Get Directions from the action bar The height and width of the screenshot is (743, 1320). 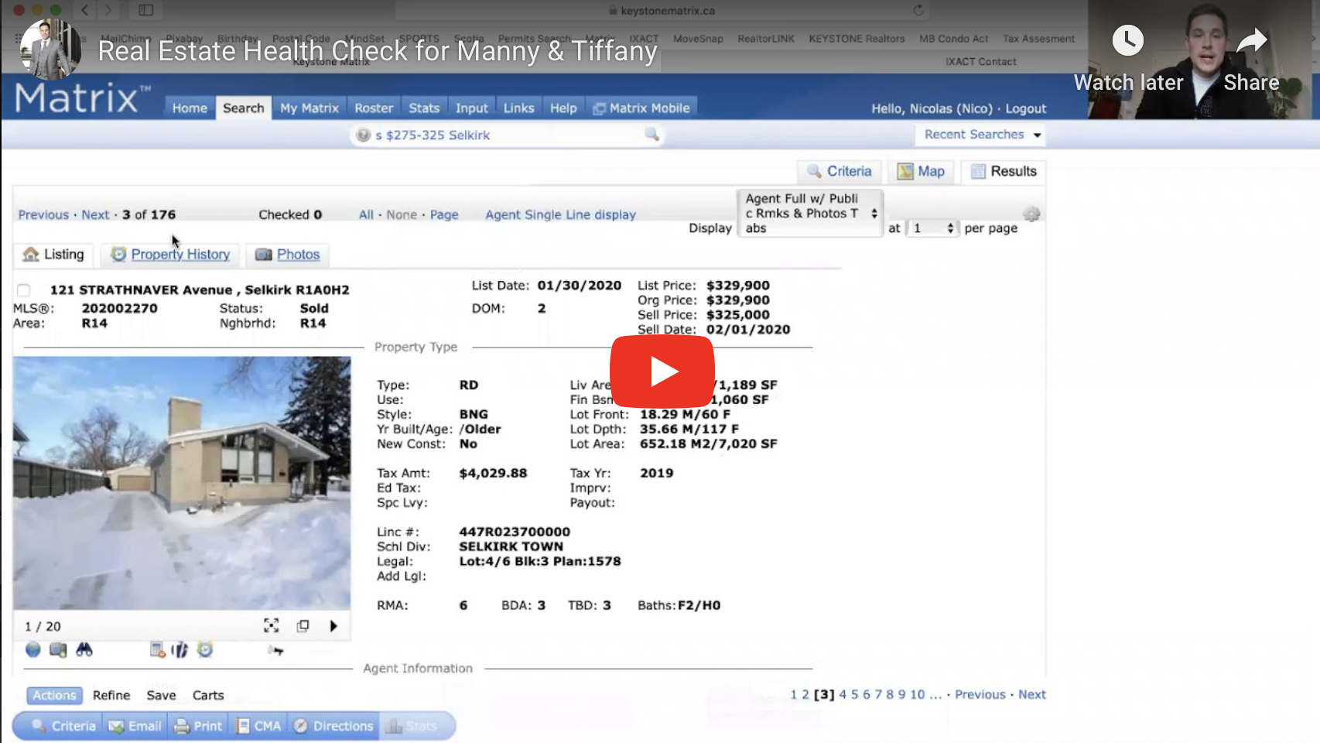click(333, 726)
